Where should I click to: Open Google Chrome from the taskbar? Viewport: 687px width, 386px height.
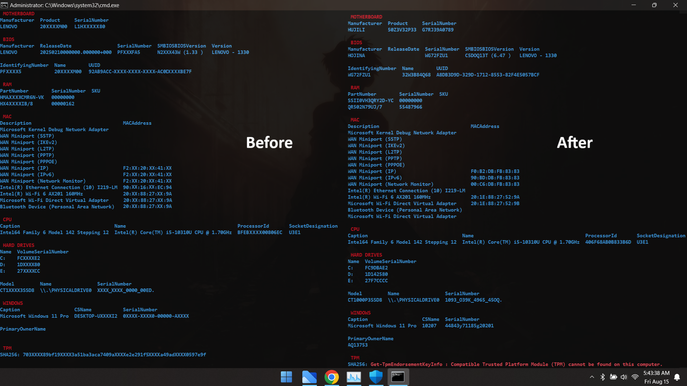point(332,377)
